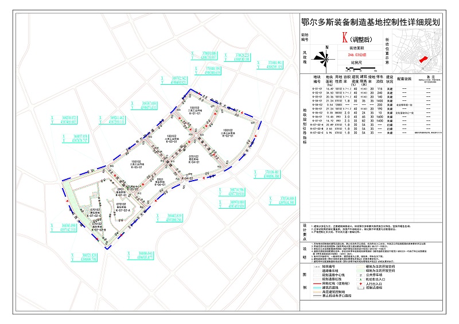
Task: Click the public parking legend symbol
Action: click(361, 275)
